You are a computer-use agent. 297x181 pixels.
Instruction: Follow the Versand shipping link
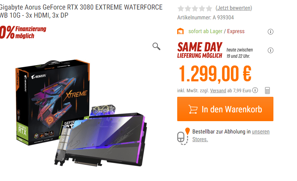(218, 91)
